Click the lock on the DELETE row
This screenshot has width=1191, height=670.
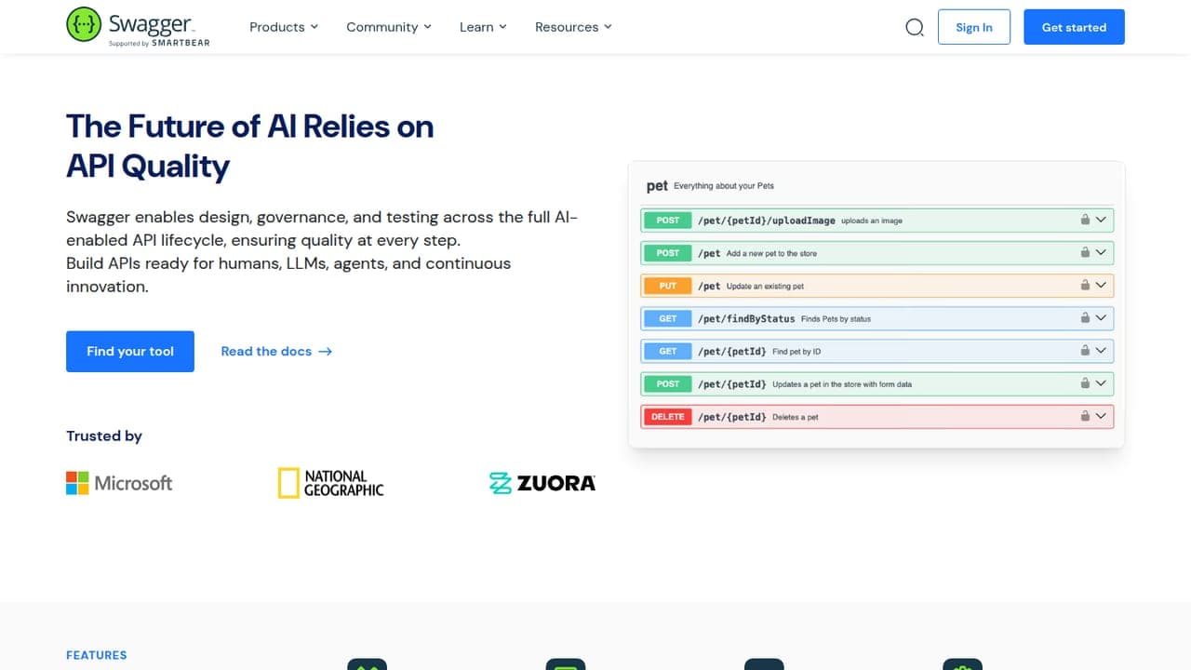(x=1085, y=416)
